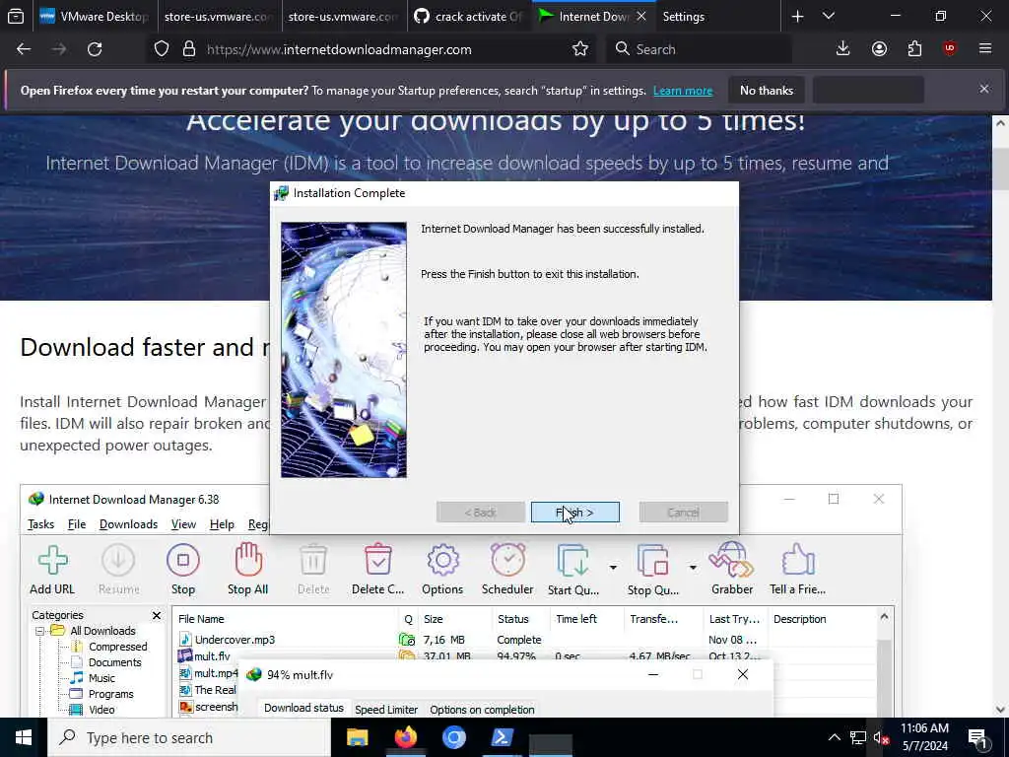
Task: Switch to the crack activate GitHub tab
Action: pos(471,16)
